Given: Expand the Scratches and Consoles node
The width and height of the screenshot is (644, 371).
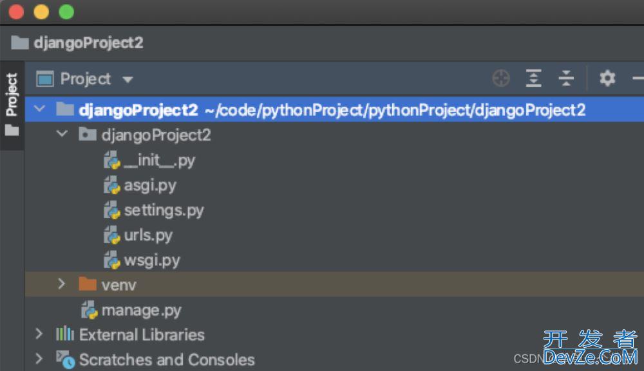Looking at the screenshot, I should point(39,359).
